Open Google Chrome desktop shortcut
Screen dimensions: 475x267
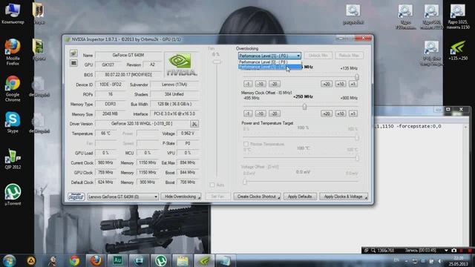coord(13,88)
